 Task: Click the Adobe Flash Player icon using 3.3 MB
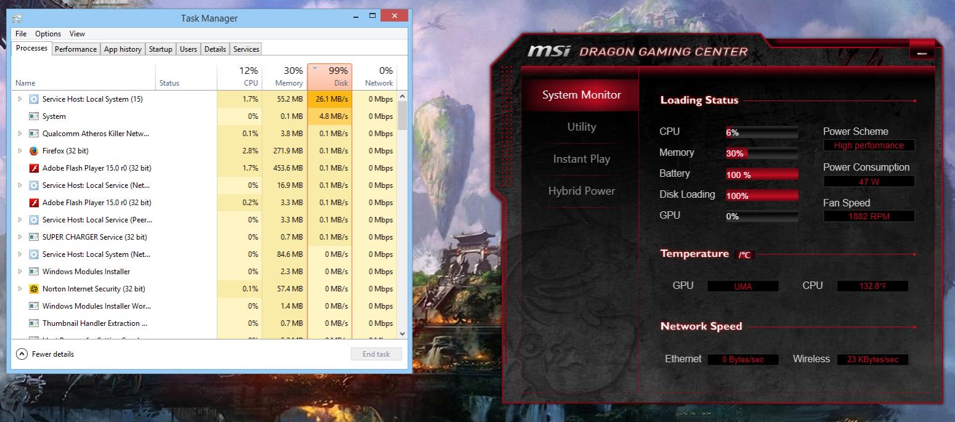click(34, 203)
